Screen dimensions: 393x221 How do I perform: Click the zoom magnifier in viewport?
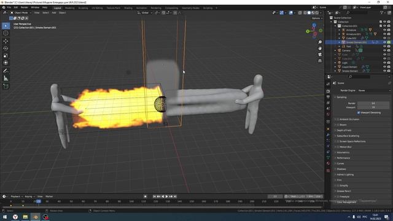[320, 42]
